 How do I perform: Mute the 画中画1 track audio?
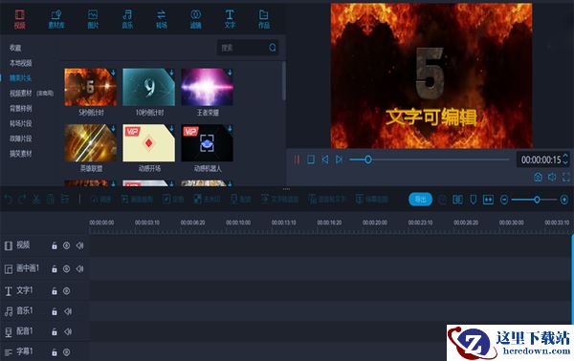(x=79, y=269)
